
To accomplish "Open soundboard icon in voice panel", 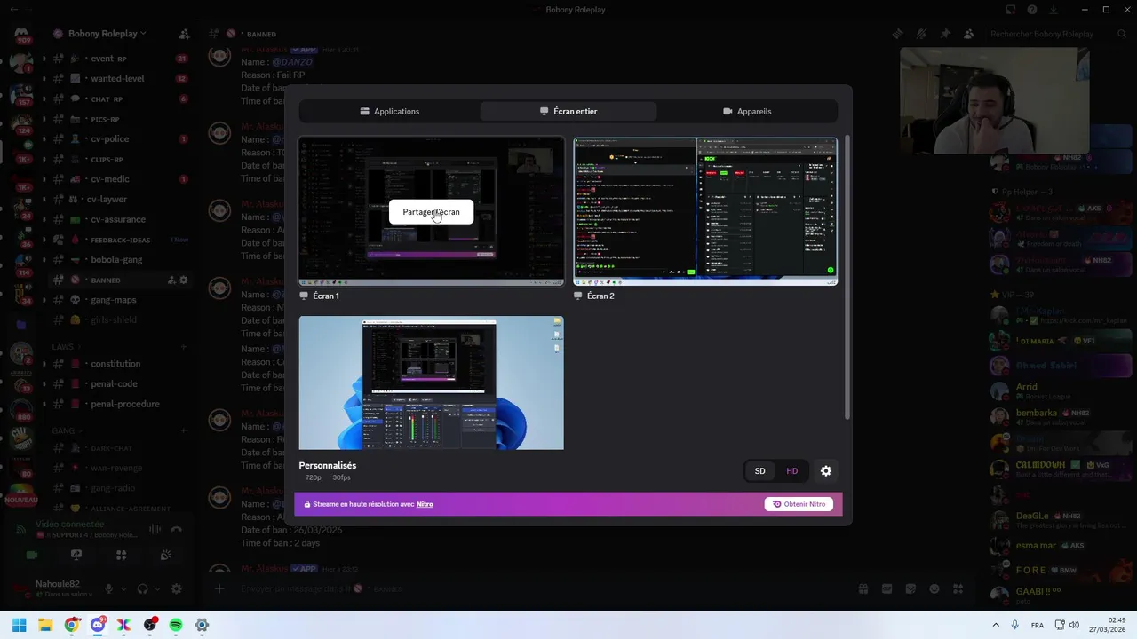I will point(165,555).
